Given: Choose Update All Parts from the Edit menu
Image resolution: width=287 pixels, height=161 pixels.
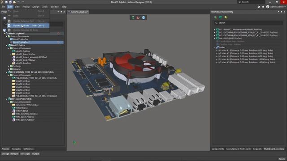Looking at the screenshot, I should pyautogui.click(x=28, y=25).
